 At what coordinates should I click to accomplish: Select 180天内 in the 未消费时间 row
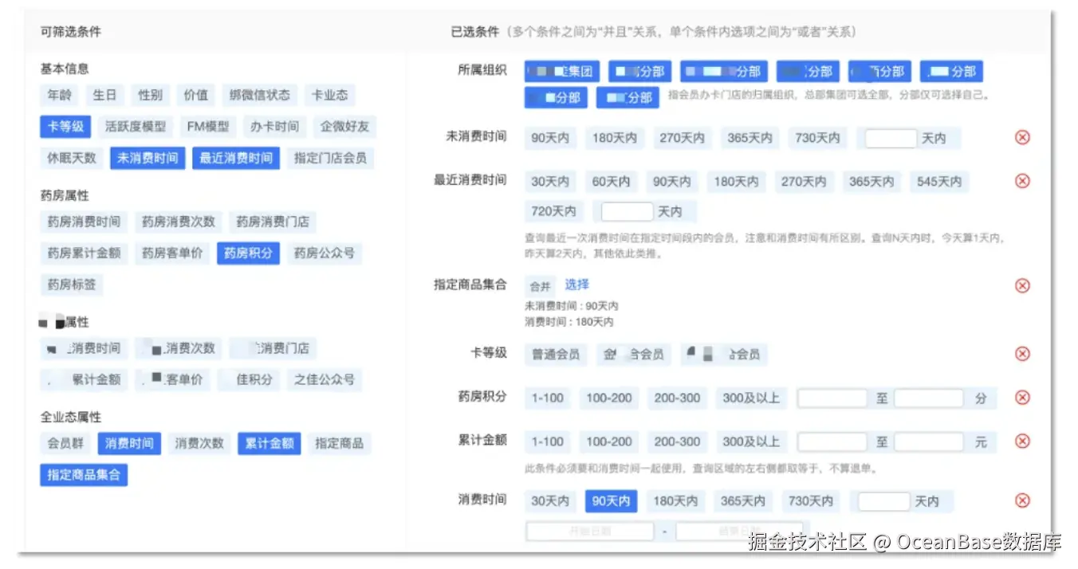[x=615, y=137]
